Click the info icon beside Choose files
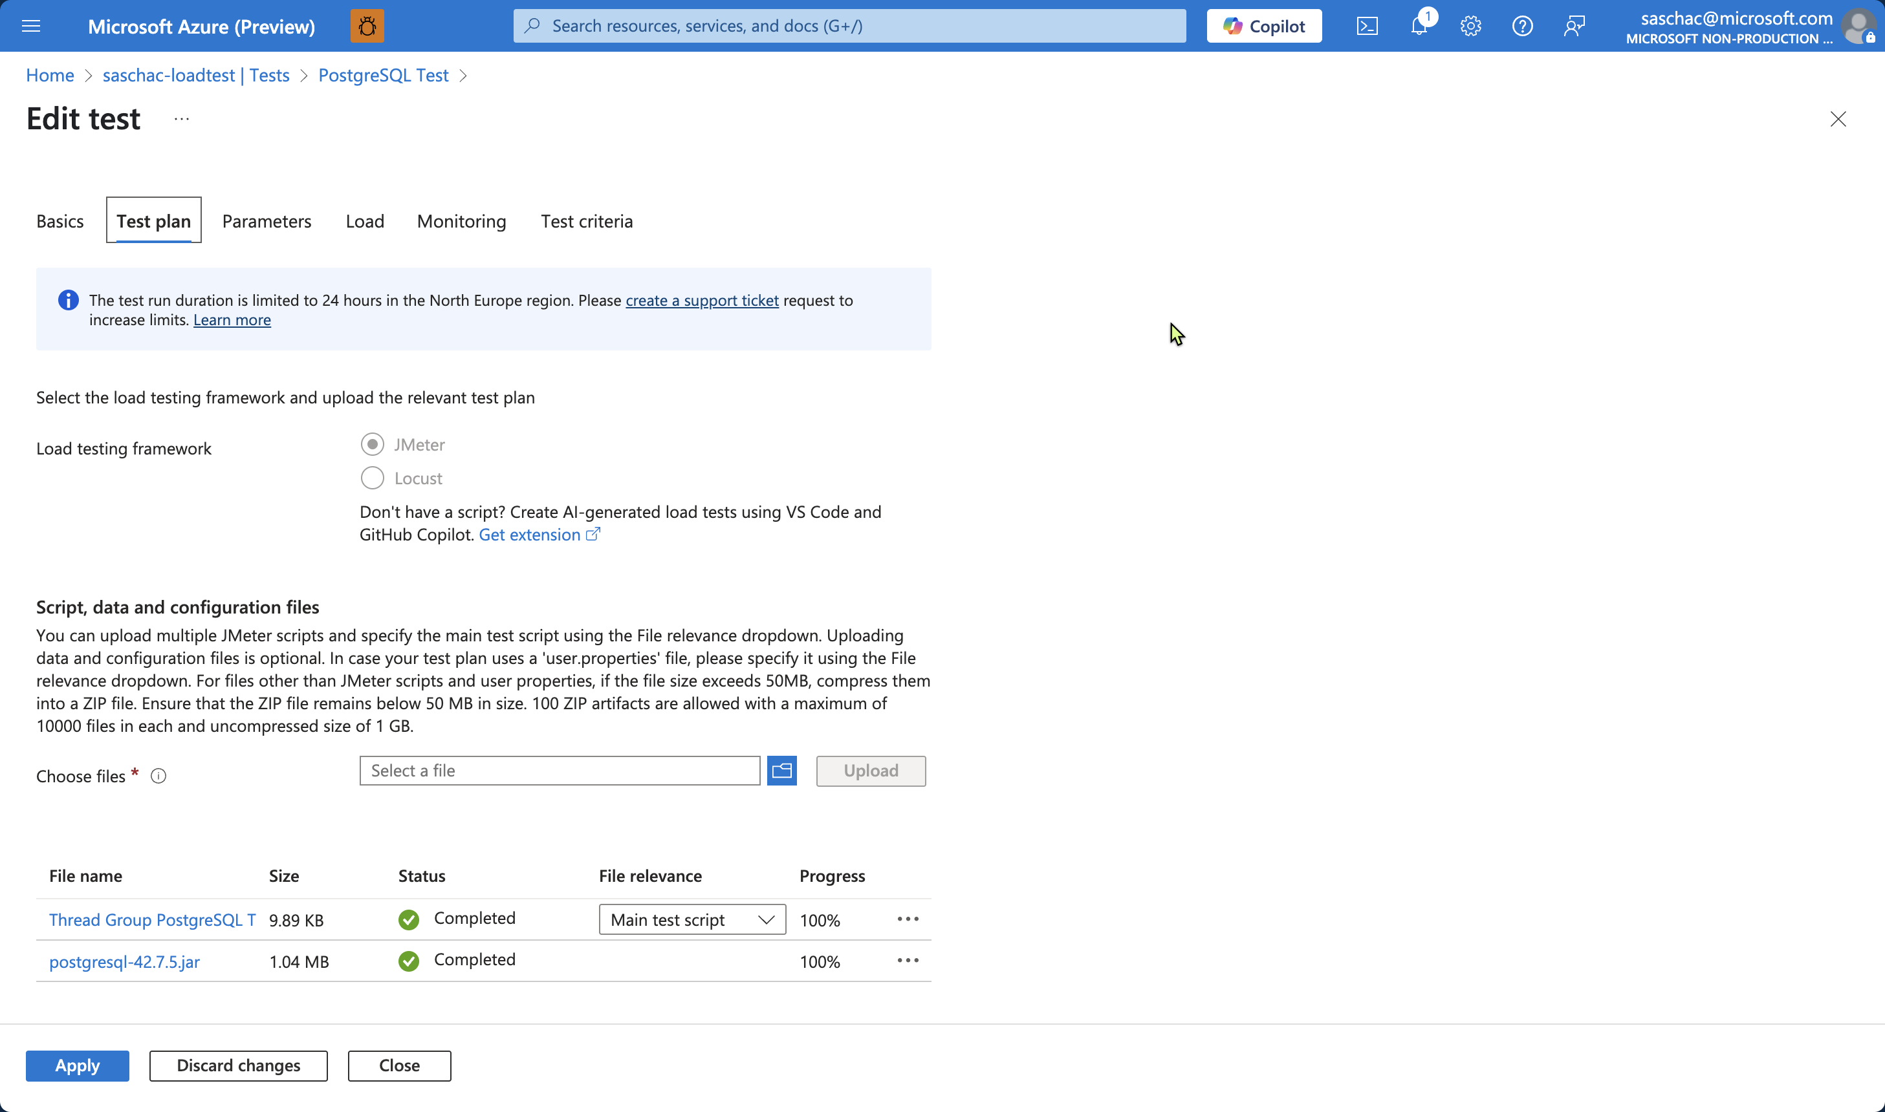The height and width of the screenshot is (1112, 1885). [158, 776]
